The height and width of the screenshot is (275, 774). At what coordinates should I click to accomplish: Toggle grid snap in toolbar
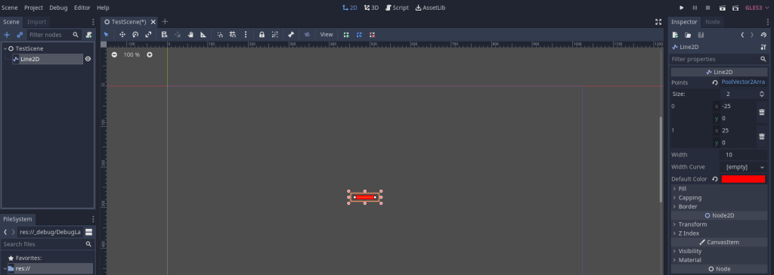(233, 35)
